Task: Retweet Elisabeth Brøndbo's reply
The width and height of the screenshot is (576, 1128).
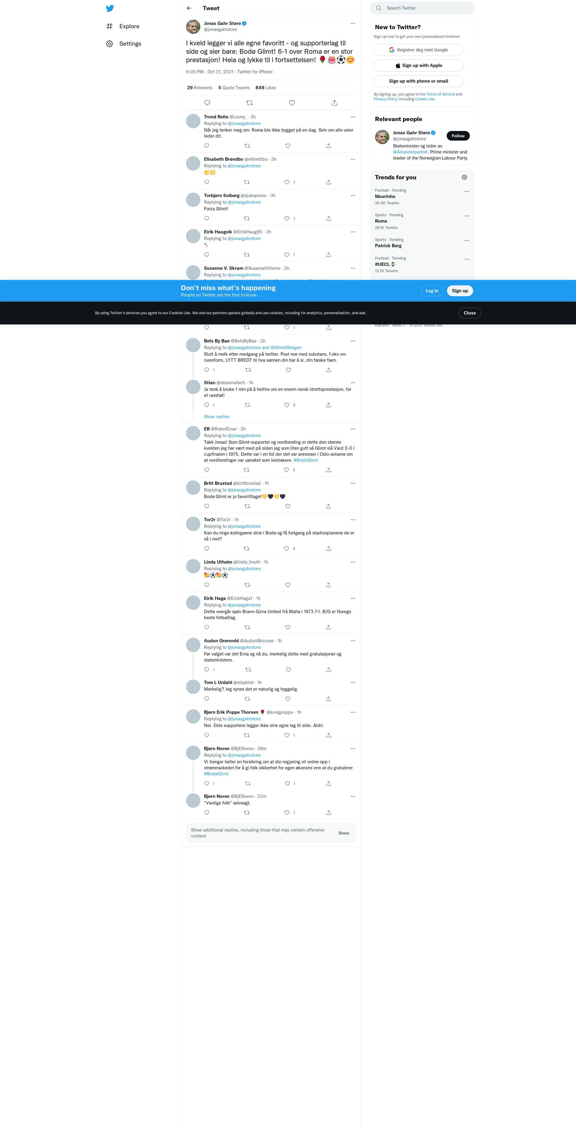Action: pos(247,182)
